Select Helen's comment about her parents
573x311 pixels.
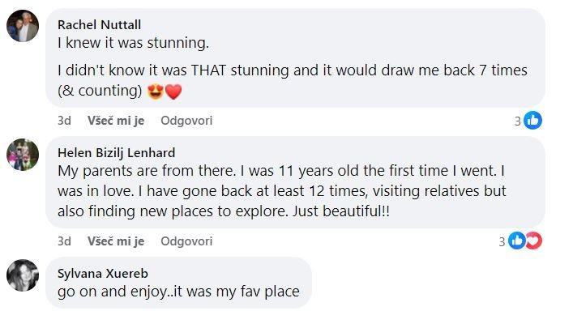tap(282, 191)
